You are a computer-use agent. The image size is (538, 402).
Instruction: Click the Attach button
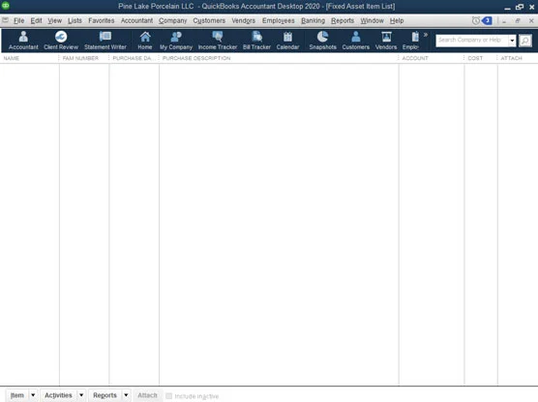pyautogui.click(x=147, y=395)
